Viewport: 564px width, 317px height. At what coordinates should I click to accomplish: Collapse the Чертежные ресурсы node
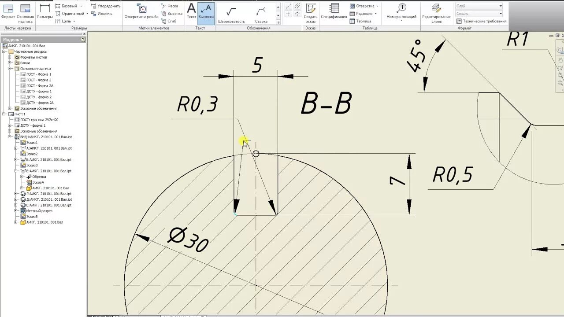click(4, 52)
